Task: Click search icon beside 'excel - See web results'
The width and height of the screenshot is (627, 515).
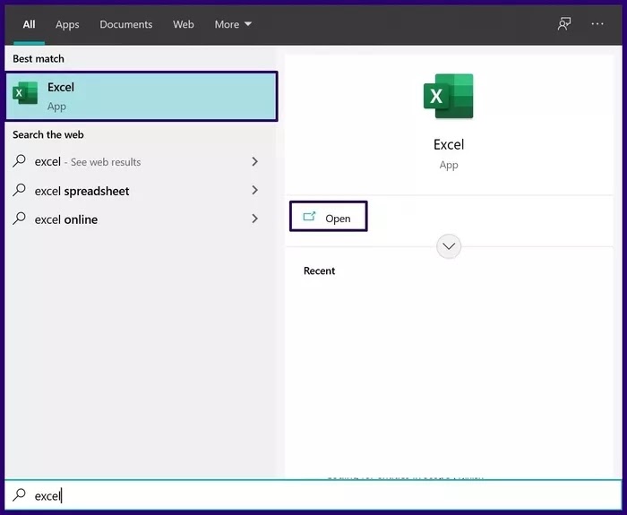Action: 19,161
